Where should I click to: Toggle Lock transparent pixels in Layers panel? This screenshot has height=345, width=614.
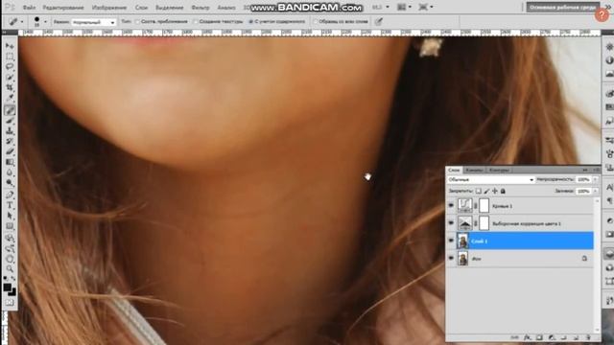(x=478, y=191)
